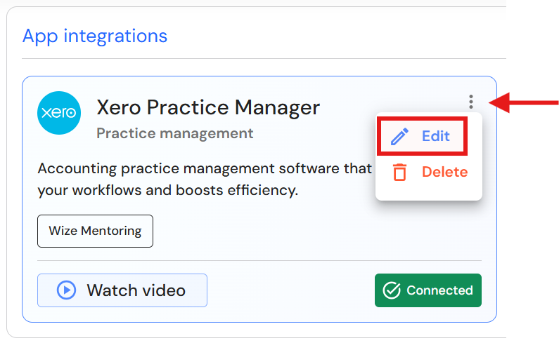Click the play circle icon in Watch video

[66, 290]
